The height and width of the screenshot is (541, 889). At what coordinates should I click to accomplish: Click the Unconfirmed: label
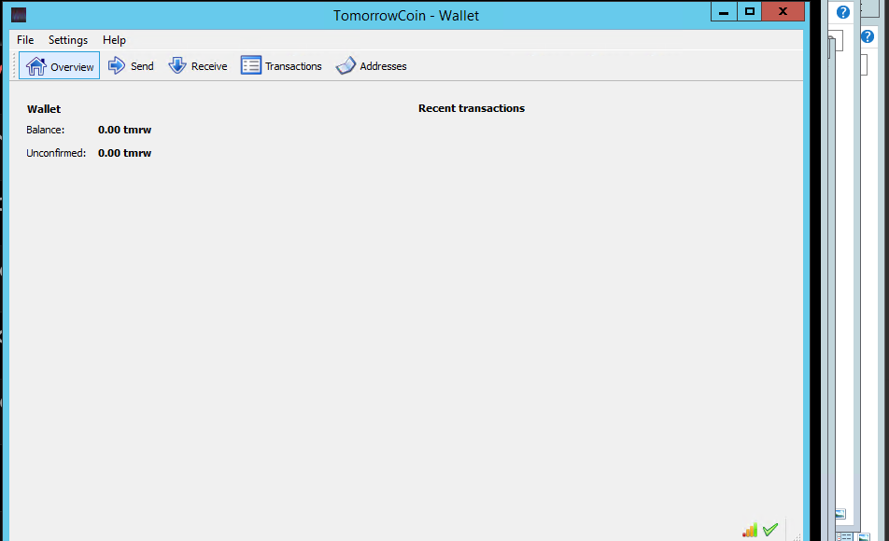(x=56, y=153)
